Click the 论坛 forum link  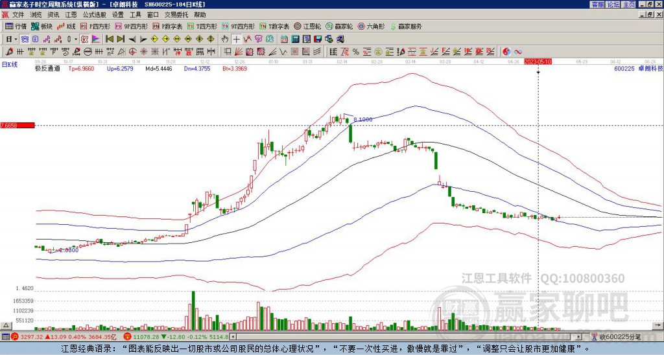(613, 5)
